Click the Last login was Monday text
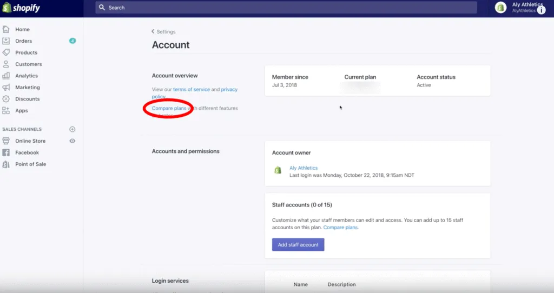 352,175
